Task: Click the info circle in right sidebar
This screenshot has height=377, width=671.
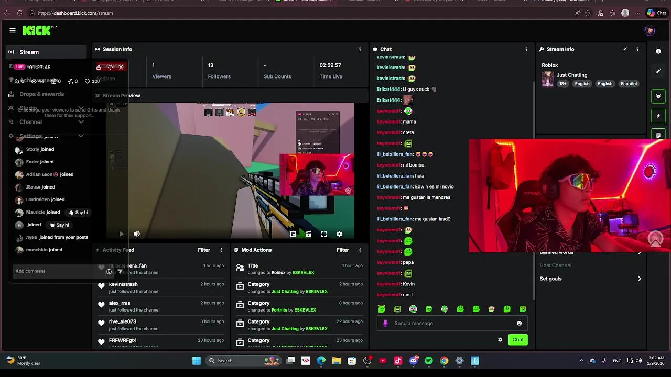Action: point(658,51)
